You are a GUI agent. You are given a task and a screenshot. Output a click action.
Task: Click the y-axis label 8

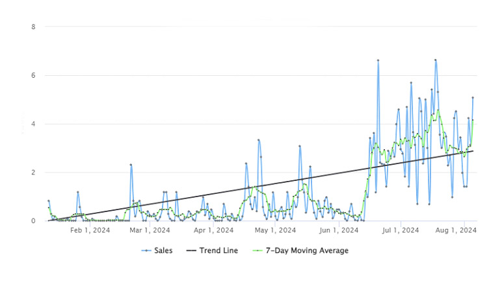pyautogui.click(x=33, y=27)
